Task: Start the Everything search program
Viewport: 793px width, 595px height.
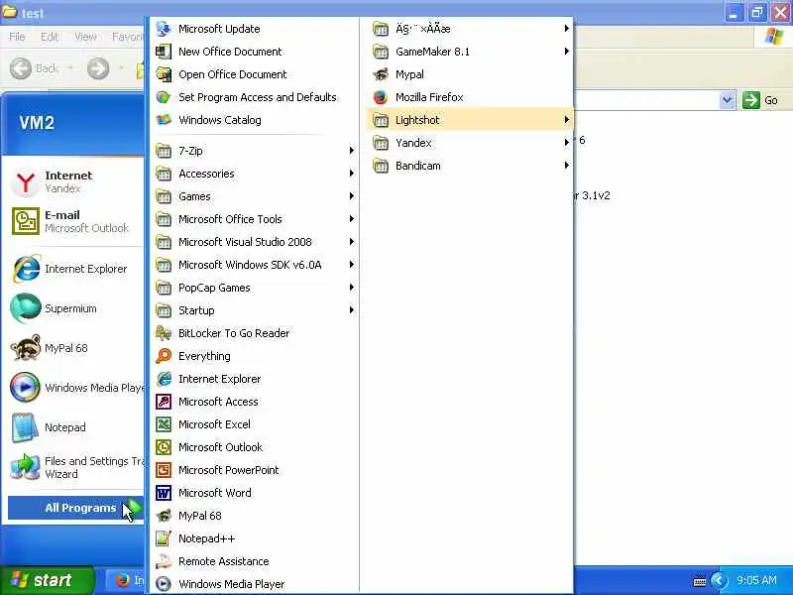Action: click(255, 356)
